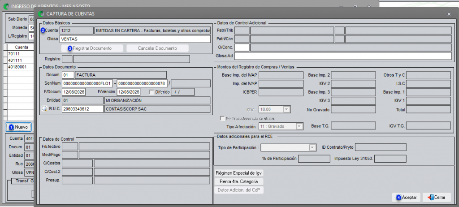Viewport: 459px width, 207px height.
Task: Click the Base Imp. 1 field
Action: [x=429, y=92]
